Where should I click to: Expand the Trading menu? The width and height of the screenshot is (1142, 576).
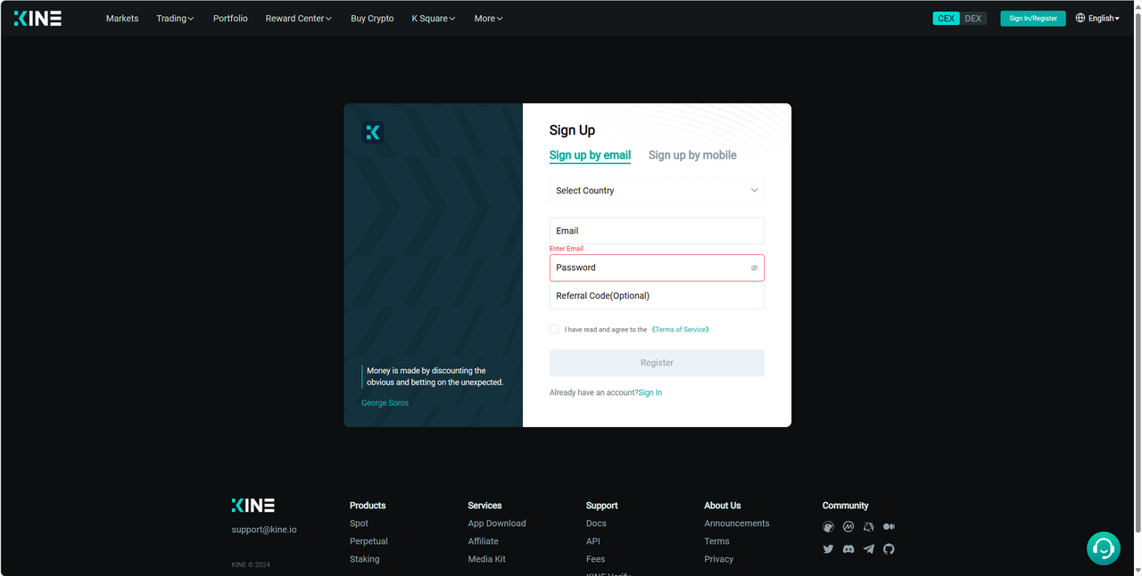click(x=175, y=19)
